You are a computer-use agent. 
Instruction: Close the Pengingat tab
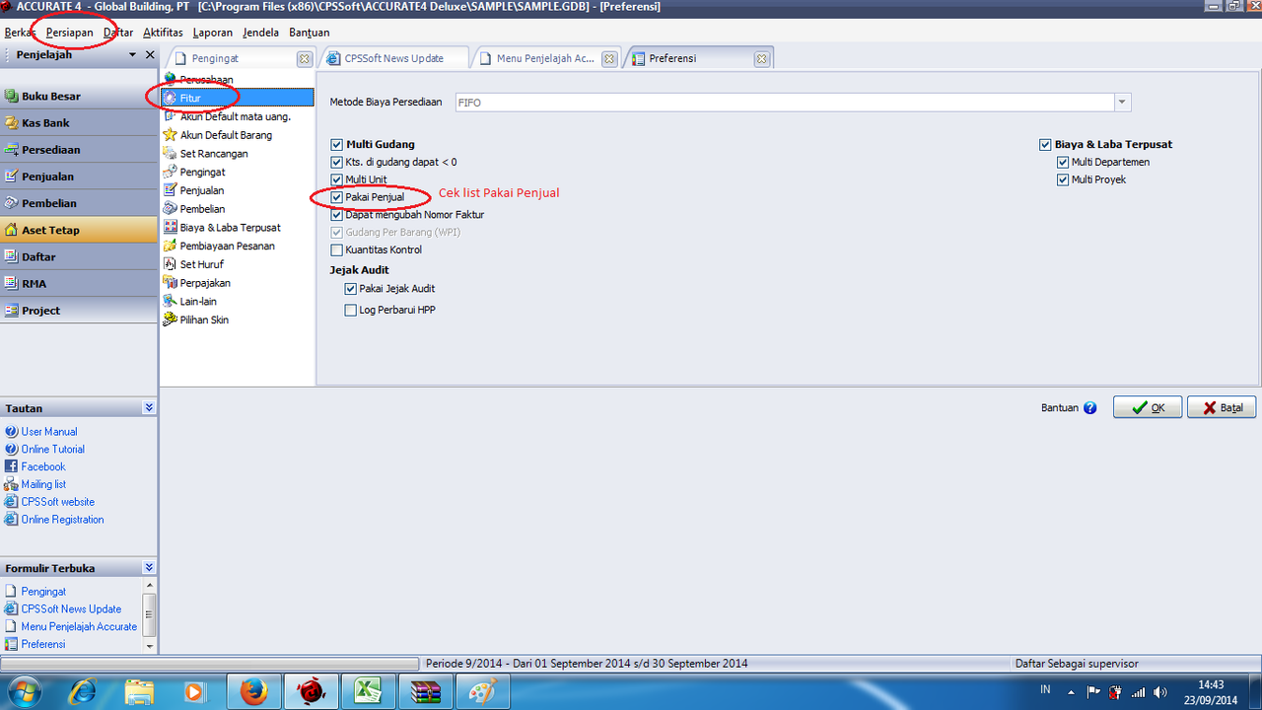tap(305, 59)
